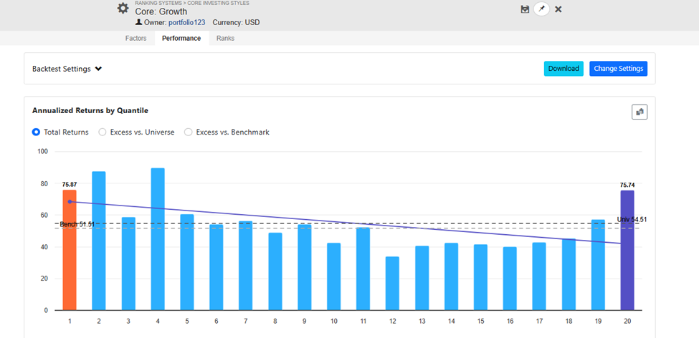Click the tallest bar at quantile 4
Viewport: 699px width, 338px height.
pyautogui.click(x=158, y=240)
